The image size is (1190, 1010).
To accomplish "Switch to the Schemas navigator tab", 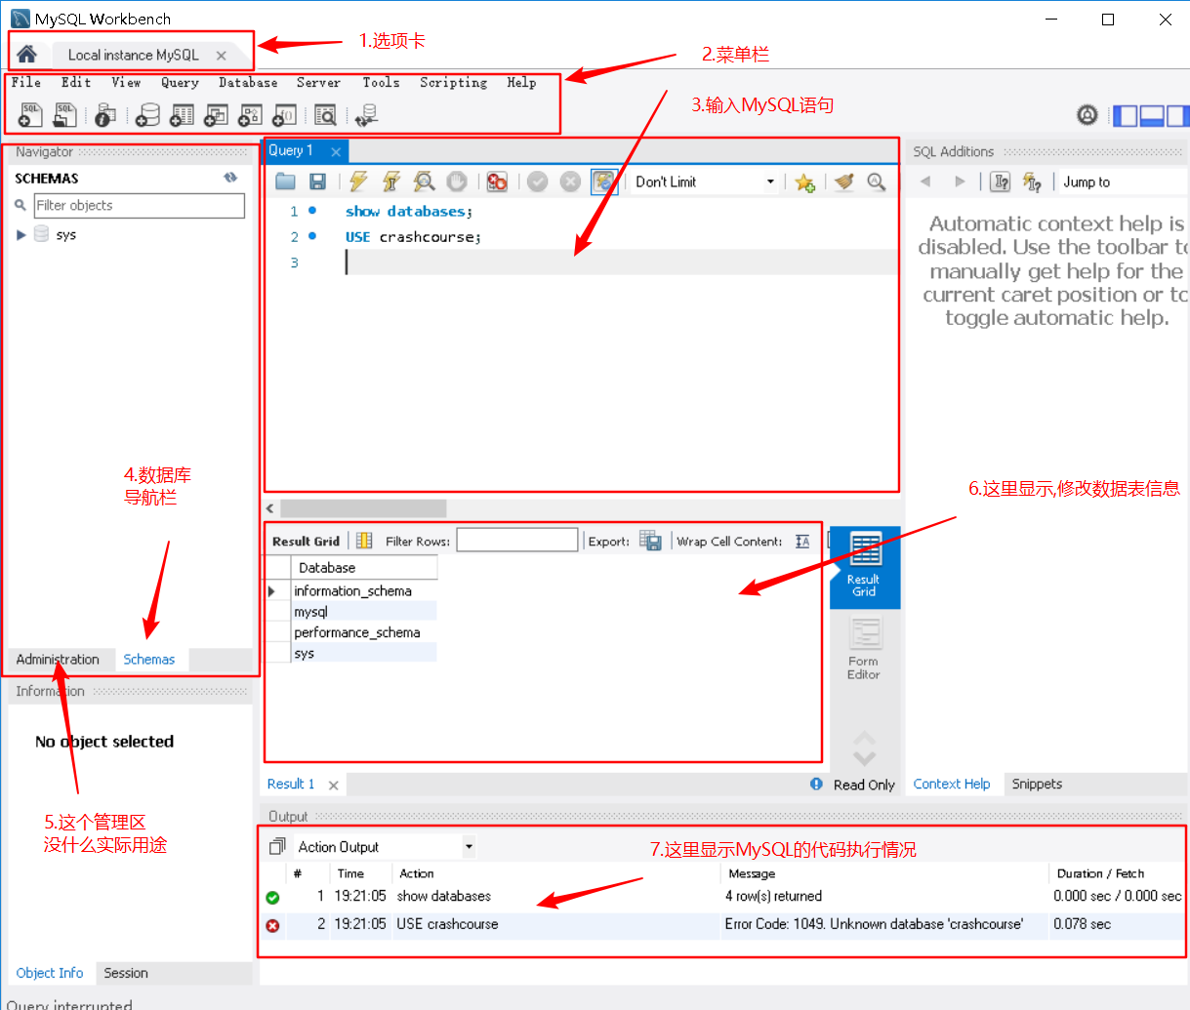I will tap(149, 660).
